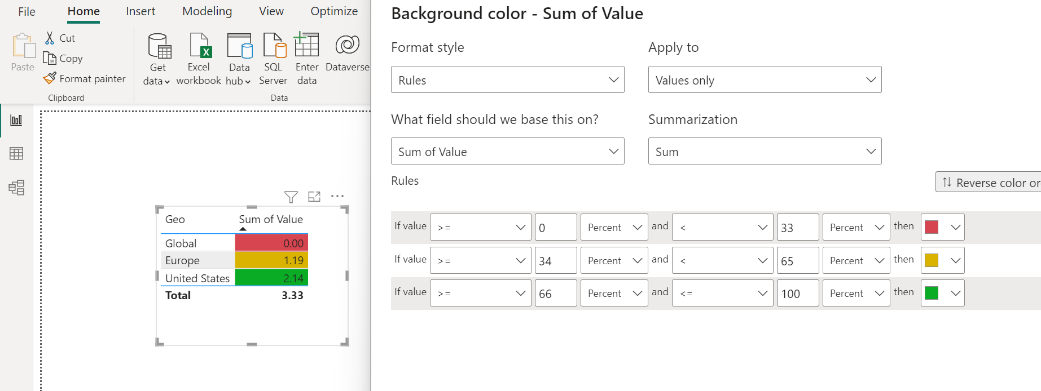Open the File tab
1041x391 pixels.
[27, 11]
